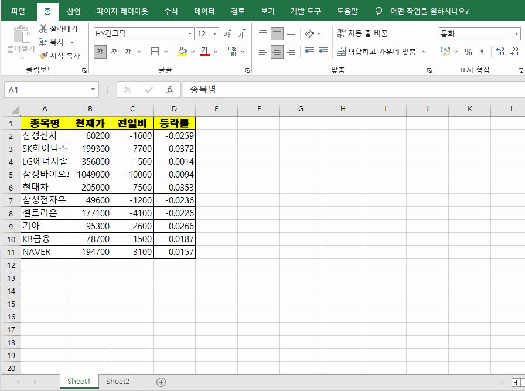Select cell containing 삼성전자

coord(45,135)
